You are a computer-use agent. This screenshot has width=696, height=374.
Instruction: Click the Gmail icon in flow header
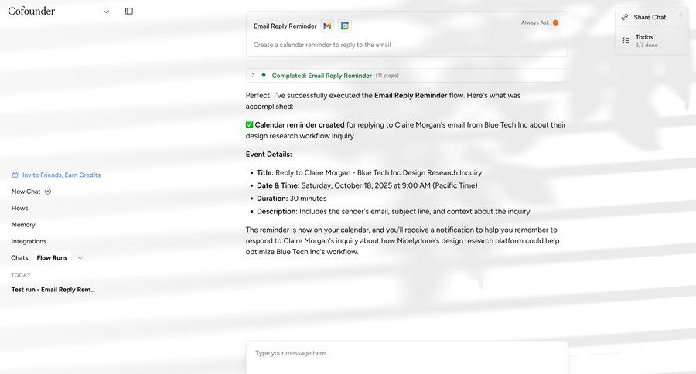click(327, 25)
